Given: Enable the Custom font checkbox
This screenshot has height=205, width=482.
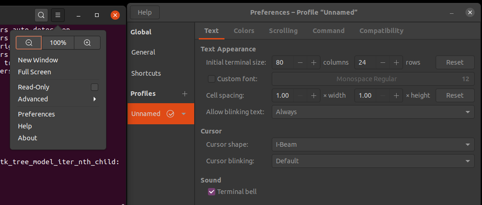Looking at the screenshot, I should coord(212,79).
